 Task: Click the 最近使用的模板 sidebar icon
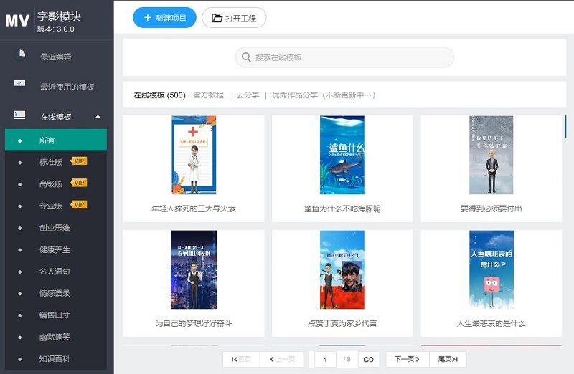coord(20,83)
